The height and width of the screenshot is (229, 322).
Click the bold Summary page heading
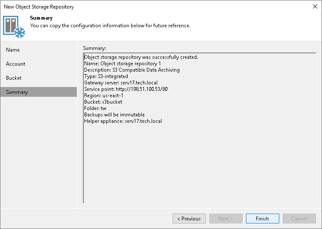click(x=41, y=18)
